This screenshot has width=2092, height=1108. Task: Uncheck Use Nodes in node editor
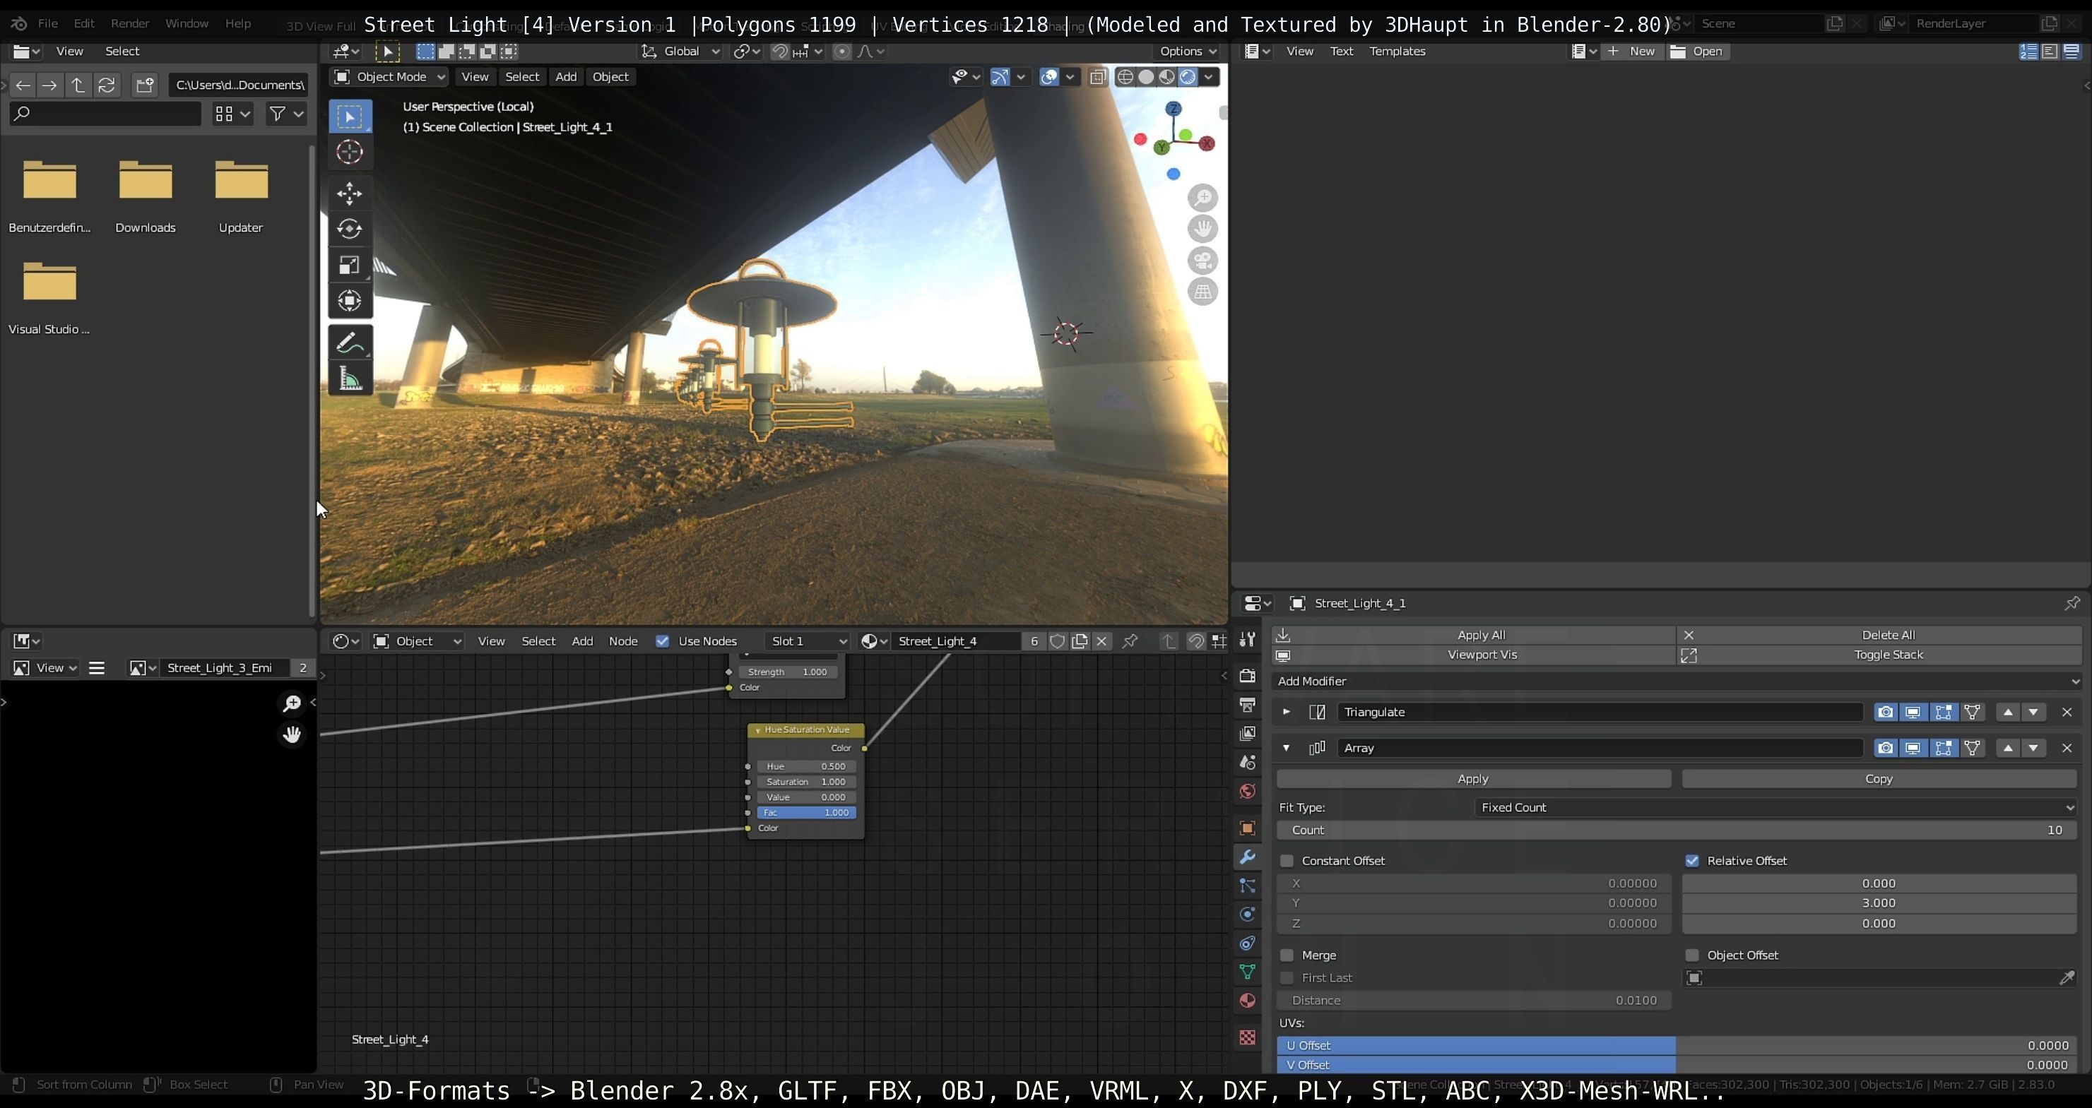(663, 641)
